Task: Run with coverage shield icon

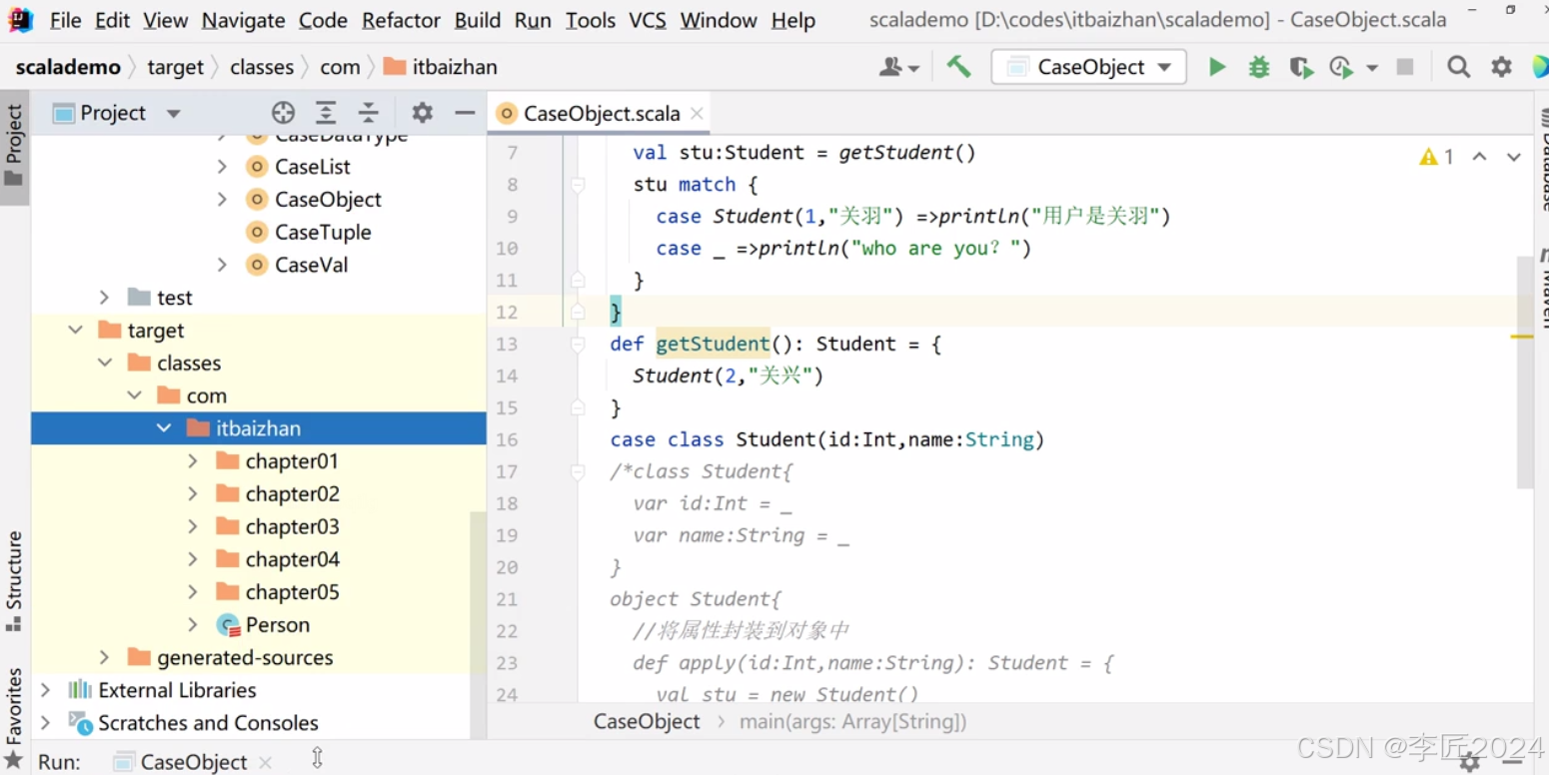Action: click(1300, 67)
